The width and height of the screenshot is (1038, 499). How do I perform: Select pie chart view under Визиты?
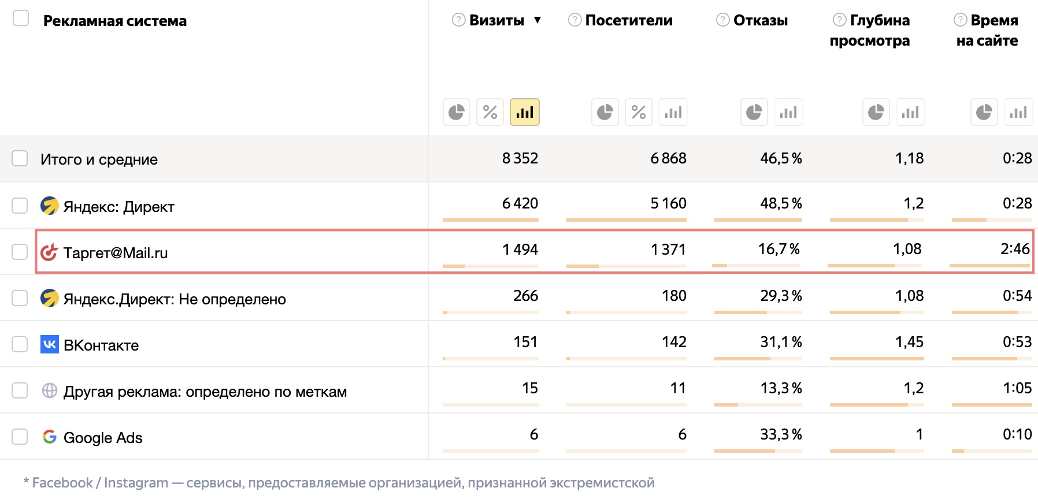click(457, 112)
